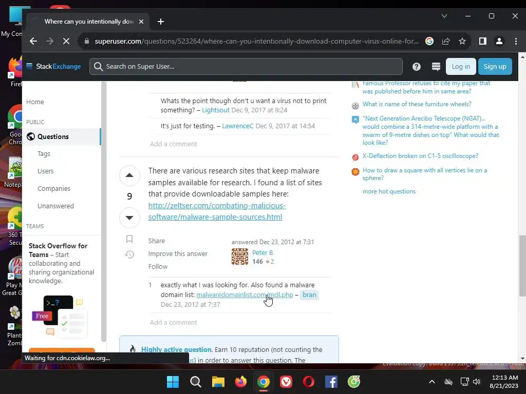The image size is (526, 394).
Task: Open the clock showing 12:13 AM
Action: point(504,382)
